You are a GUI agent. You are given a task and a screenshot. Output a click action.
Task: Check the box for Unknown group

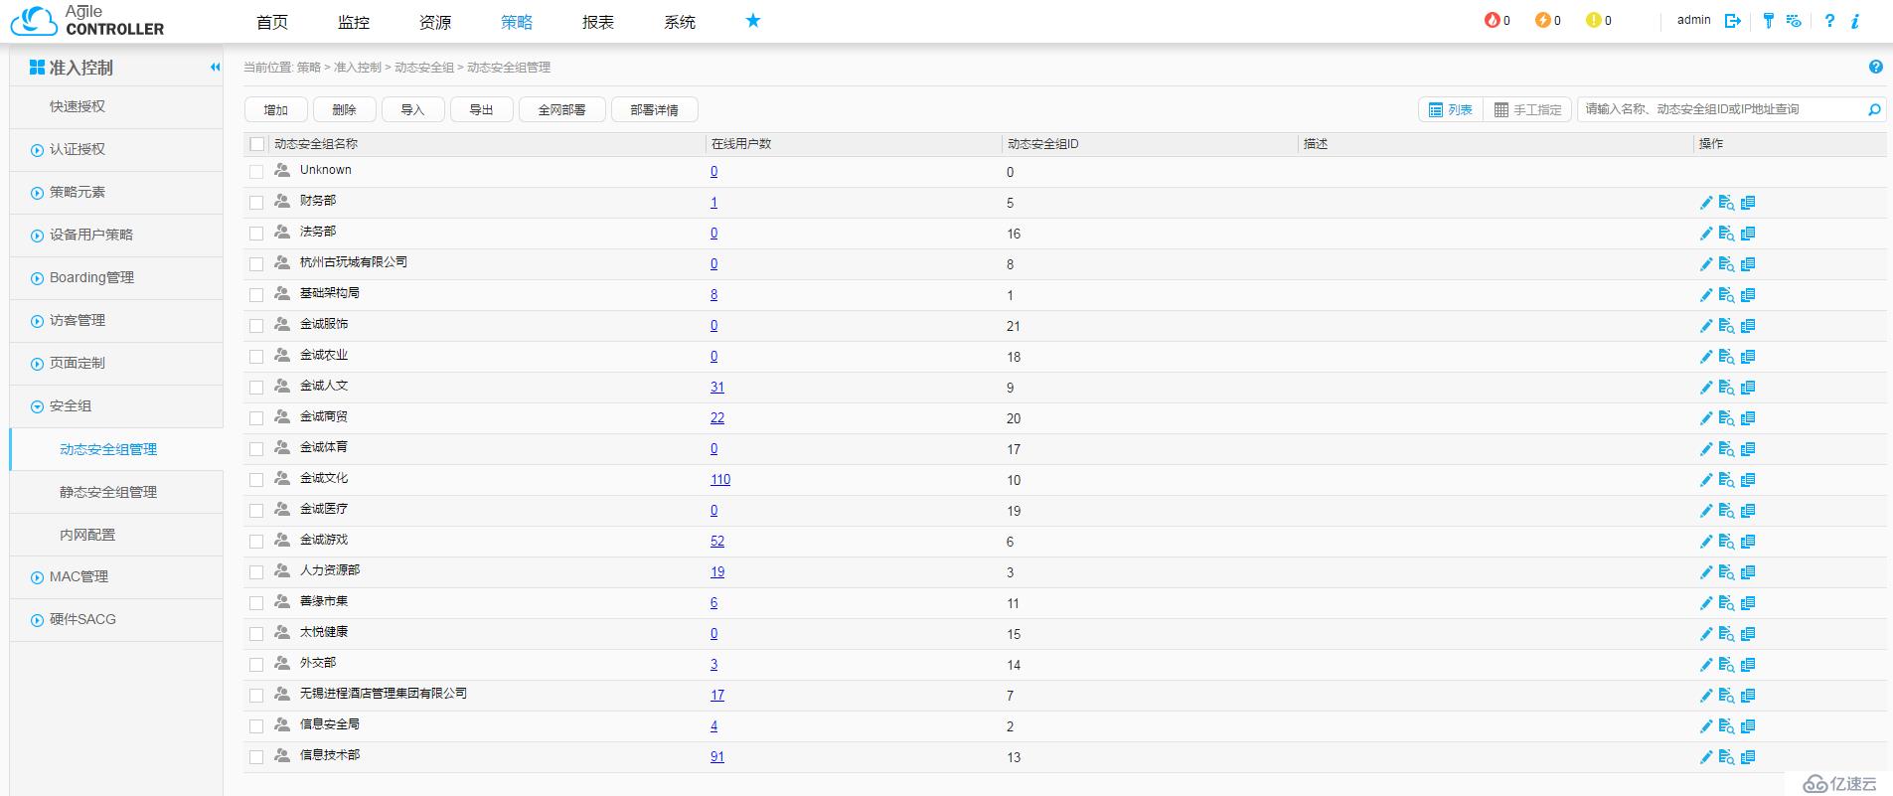point(256,172)
